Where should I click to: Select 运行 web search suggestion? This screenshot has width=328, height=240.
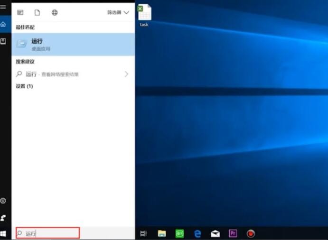tap(66, 74)
